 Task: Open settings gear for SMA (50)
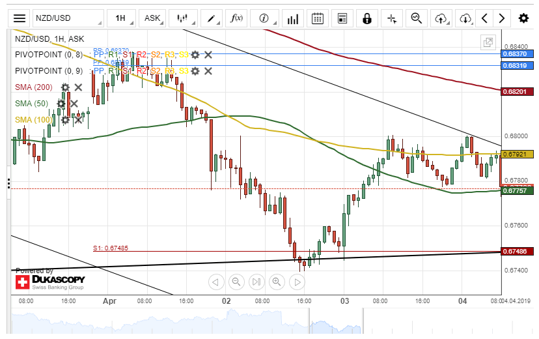pyautogui.click(x=61, y=104)
